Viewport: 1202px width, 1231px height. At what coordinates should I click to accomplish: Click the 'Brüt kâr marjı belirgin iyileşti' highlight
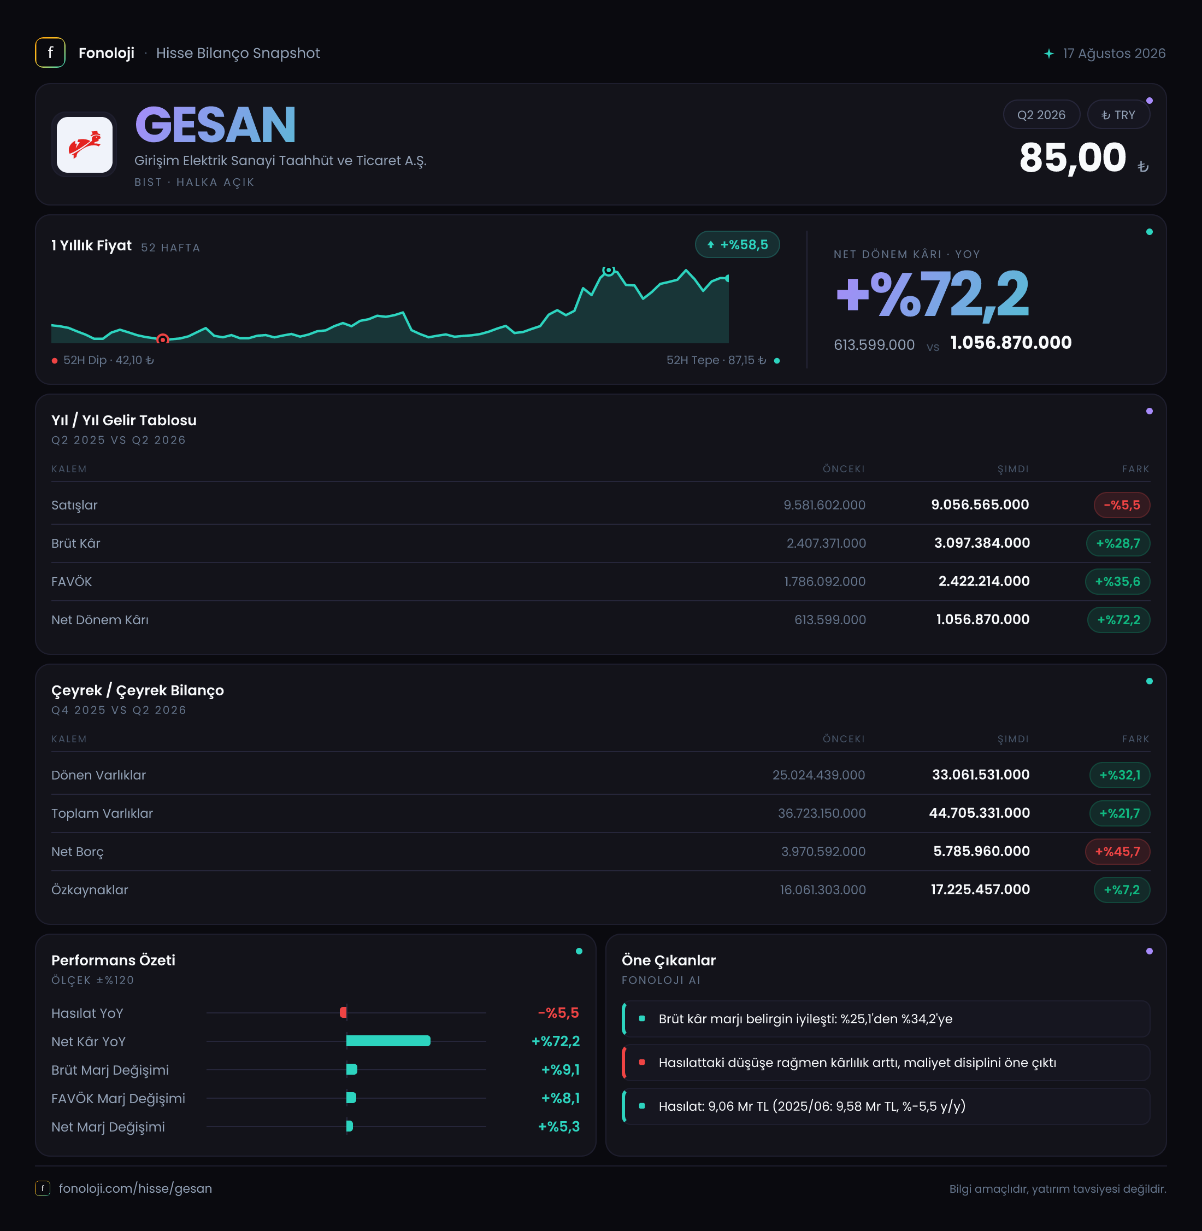(x=886, y=1019)
